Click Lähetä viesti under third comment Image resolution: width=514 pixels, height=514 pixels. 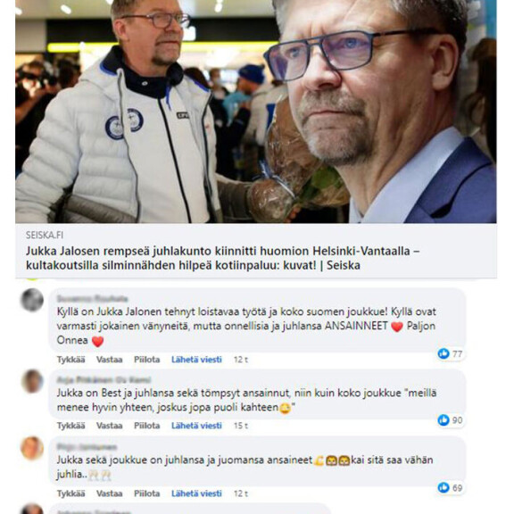196,493
